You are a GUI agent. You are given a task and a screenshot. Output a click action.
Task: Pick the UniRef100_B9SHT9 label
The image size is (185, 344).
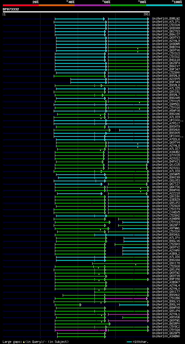(x=166, y=127)
